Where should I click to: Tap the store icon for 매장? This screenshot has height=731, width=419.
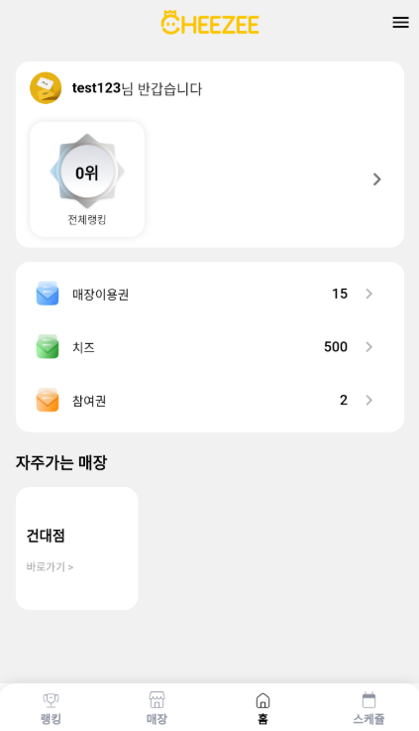tap(157, 700)
